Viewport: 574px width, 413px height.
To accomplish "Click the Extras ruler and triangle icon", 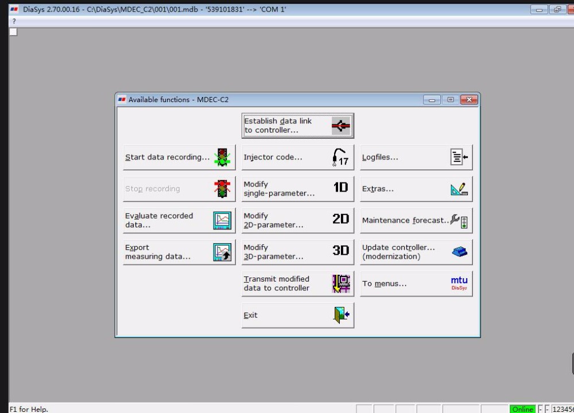I will click(x=459, y=189).
